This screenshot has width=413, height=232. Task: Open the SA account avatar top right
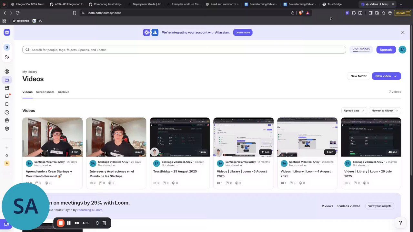pos(402,50)
